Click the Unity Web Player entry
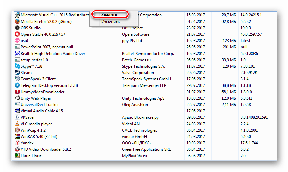This screenshot has height=172, width=288. click(36, 98)
